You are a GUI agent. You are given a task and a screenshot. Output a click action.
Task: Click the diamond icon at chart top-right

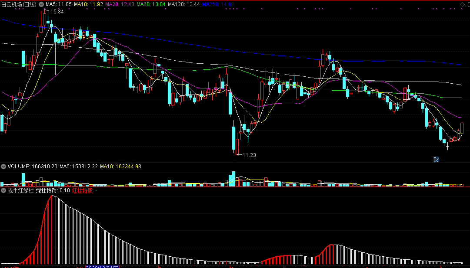click(x=462, y=4)
